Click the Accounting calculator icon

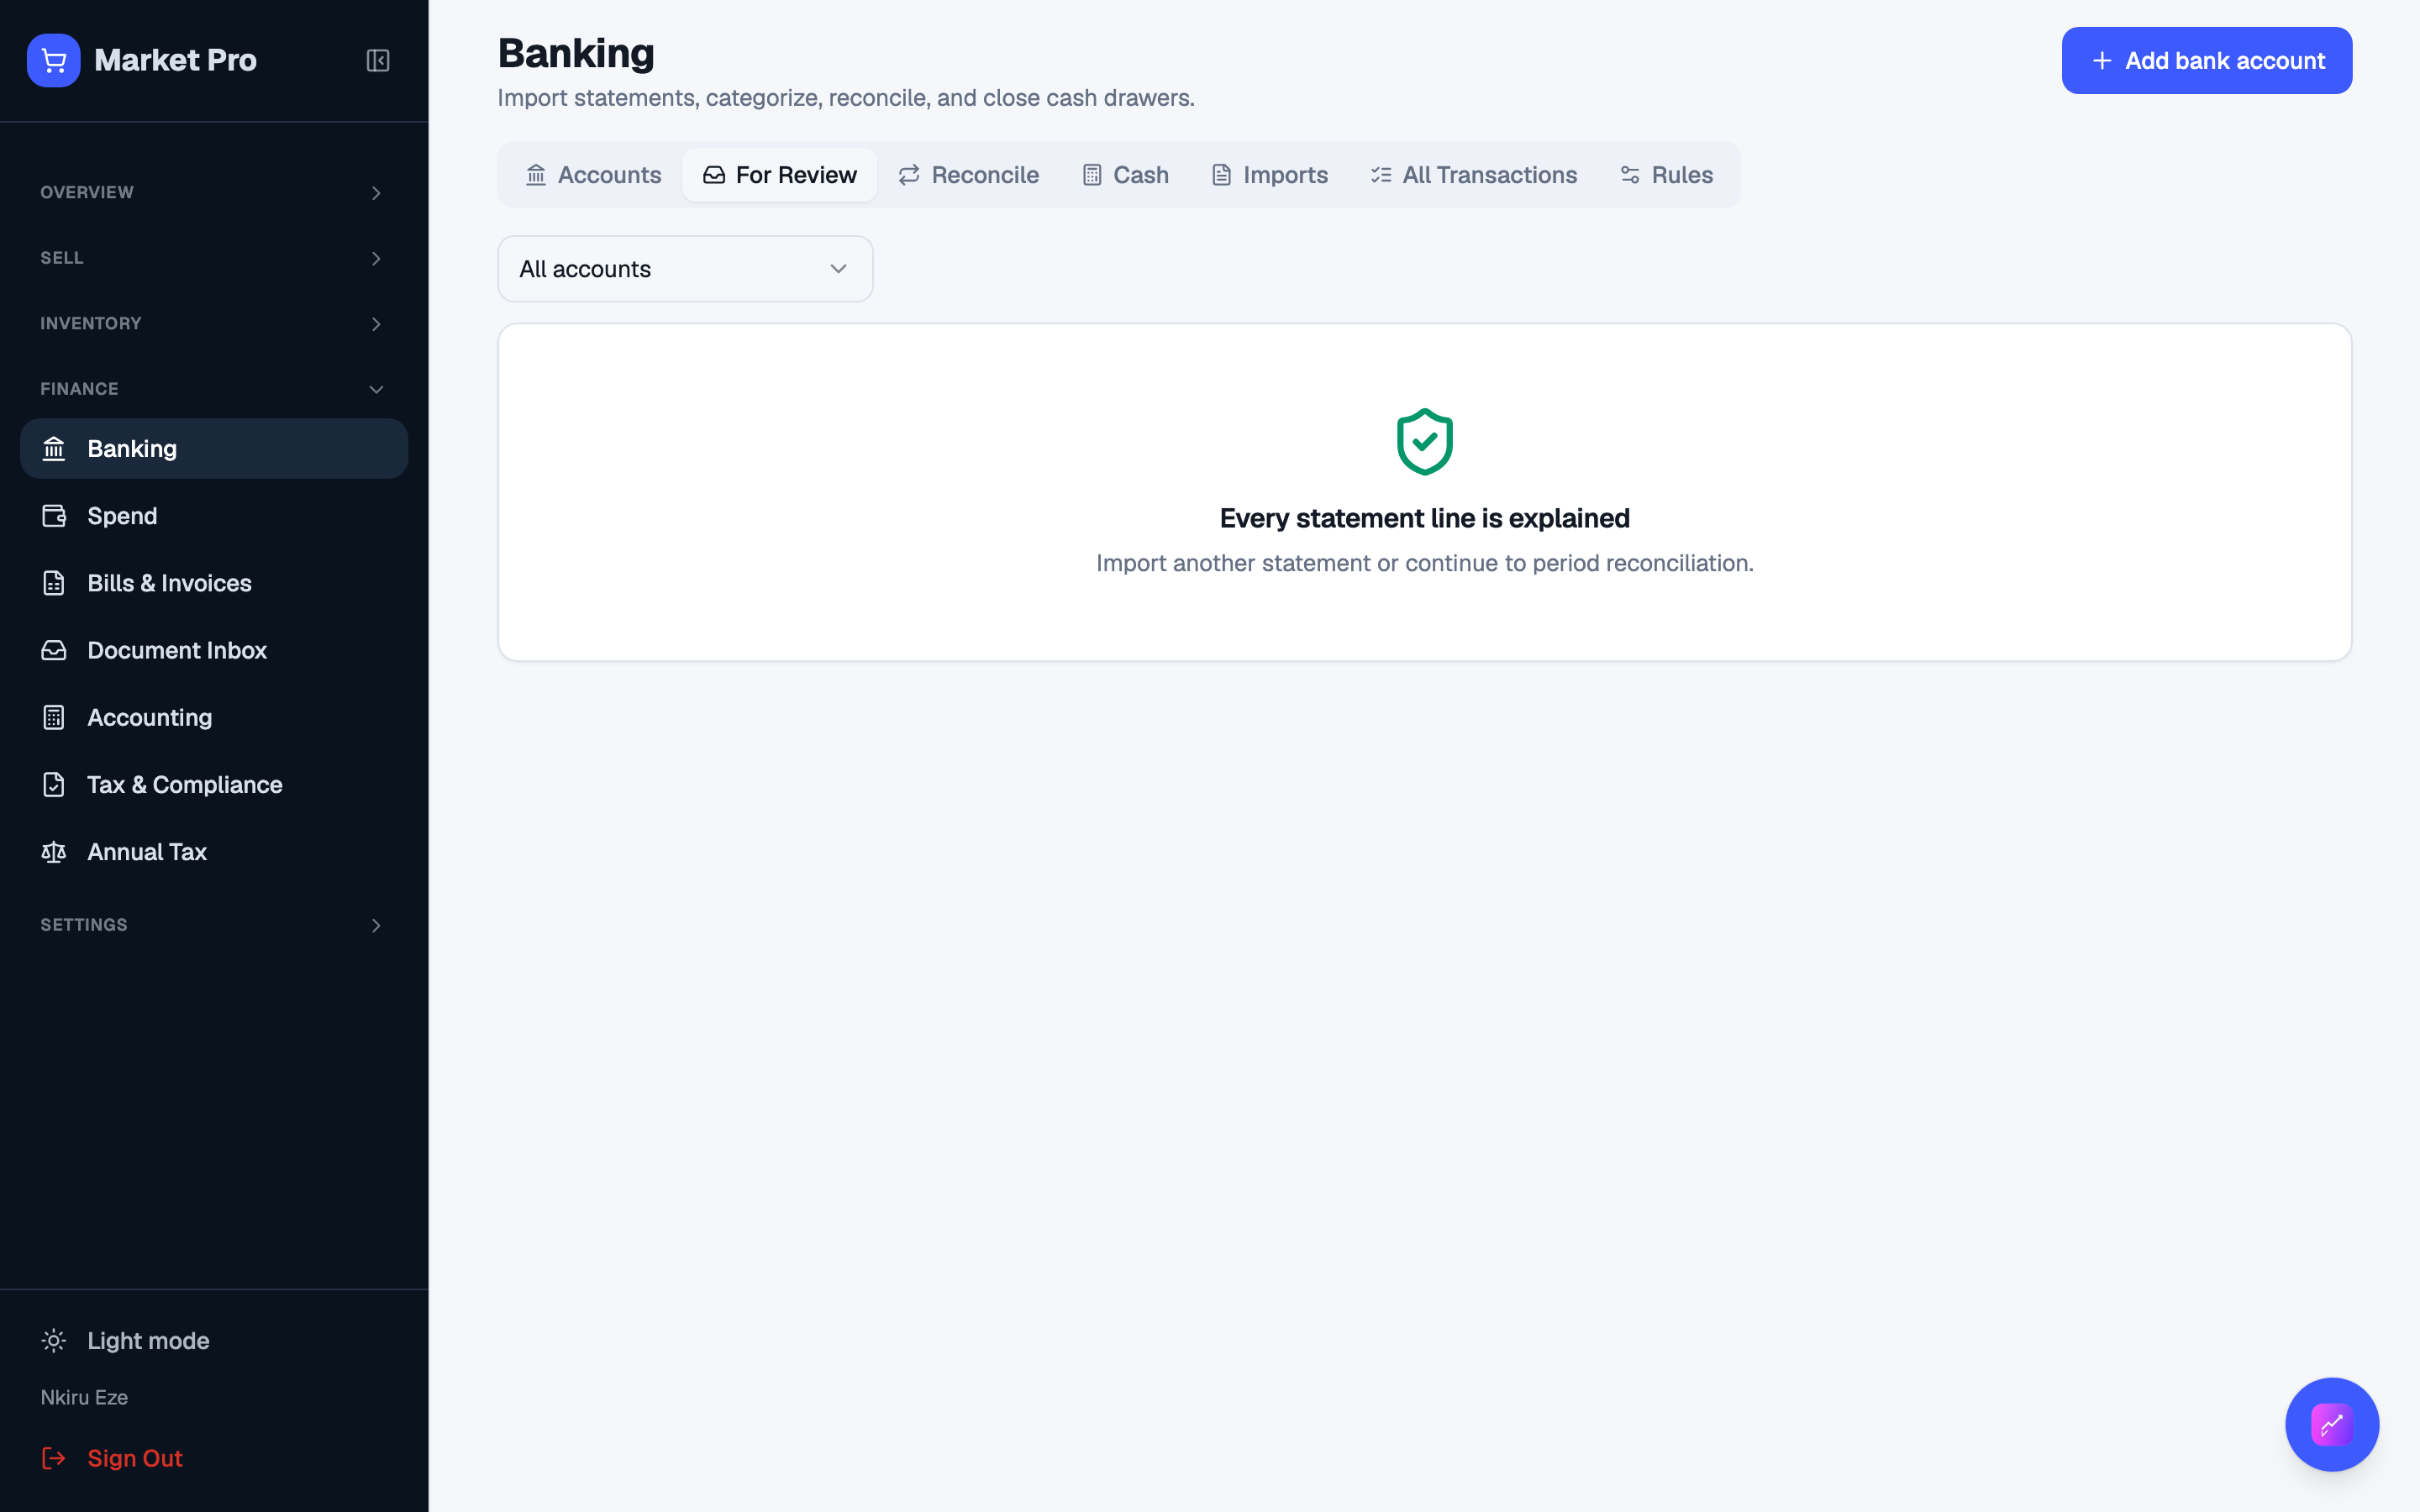coord(54,717)
